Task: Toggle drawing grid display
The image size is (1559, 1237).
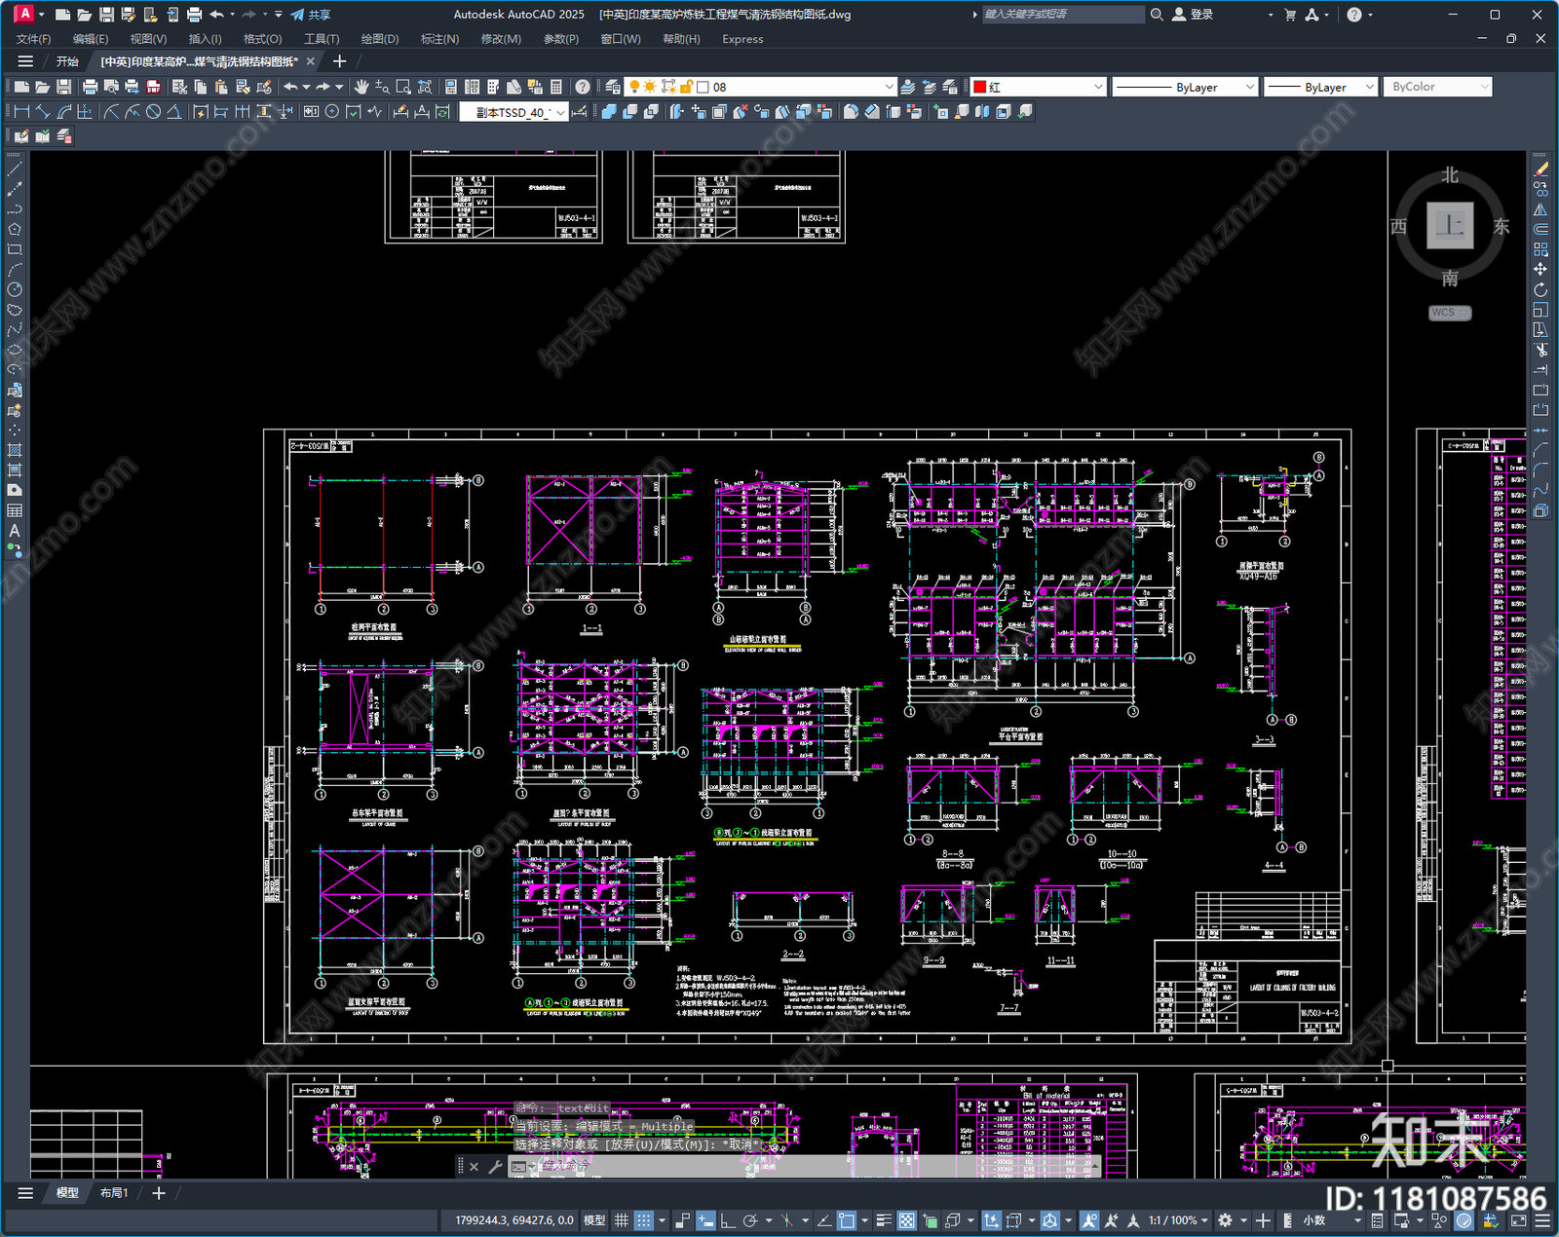Action: 621,1220
